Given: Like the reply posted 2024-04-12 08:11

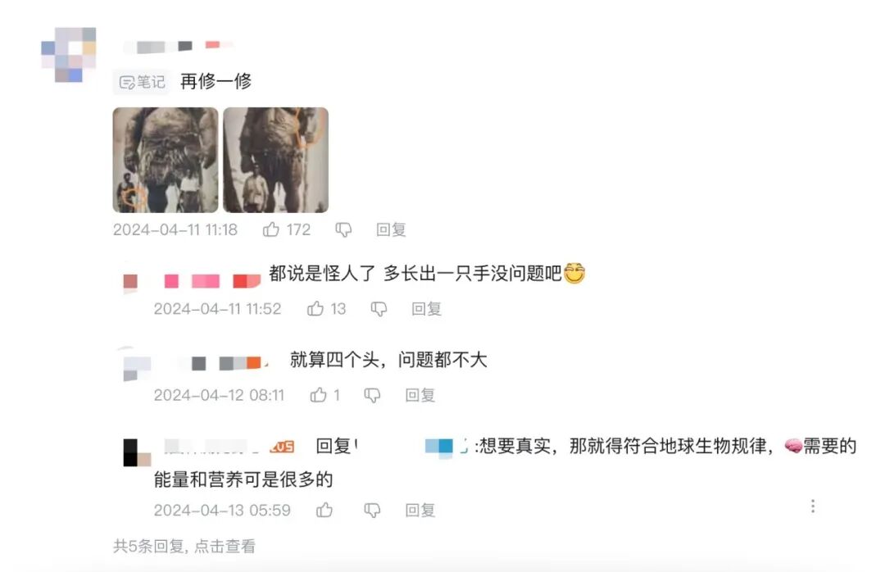Looking at the screenshot, I should tap(318, 395).
